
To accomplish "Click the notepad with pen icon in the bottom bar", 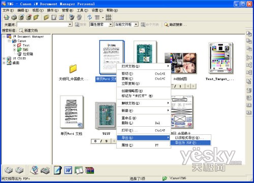I will (58, 170).
